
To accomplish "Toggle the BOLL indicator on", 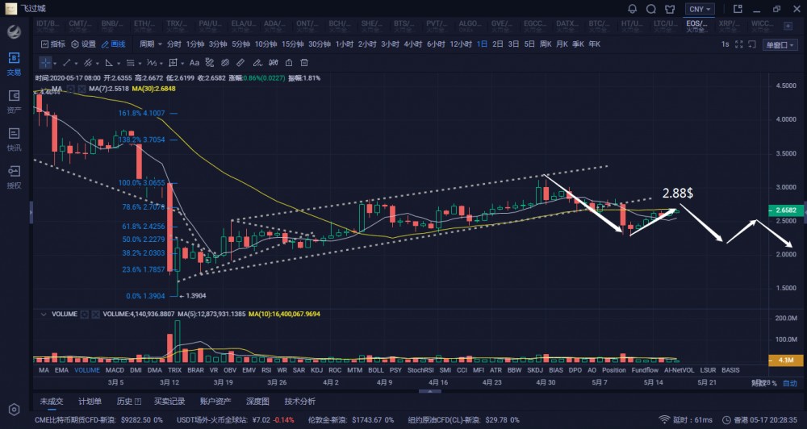I will (375, 370).
